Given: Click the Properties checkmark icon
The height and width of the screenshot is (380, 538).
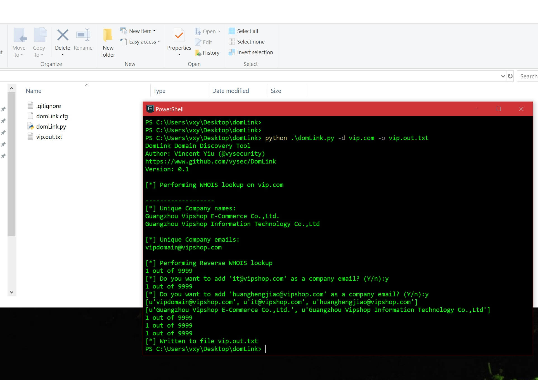Looking at the screenshot, I should pyautogui.click(x=179, y=35).
